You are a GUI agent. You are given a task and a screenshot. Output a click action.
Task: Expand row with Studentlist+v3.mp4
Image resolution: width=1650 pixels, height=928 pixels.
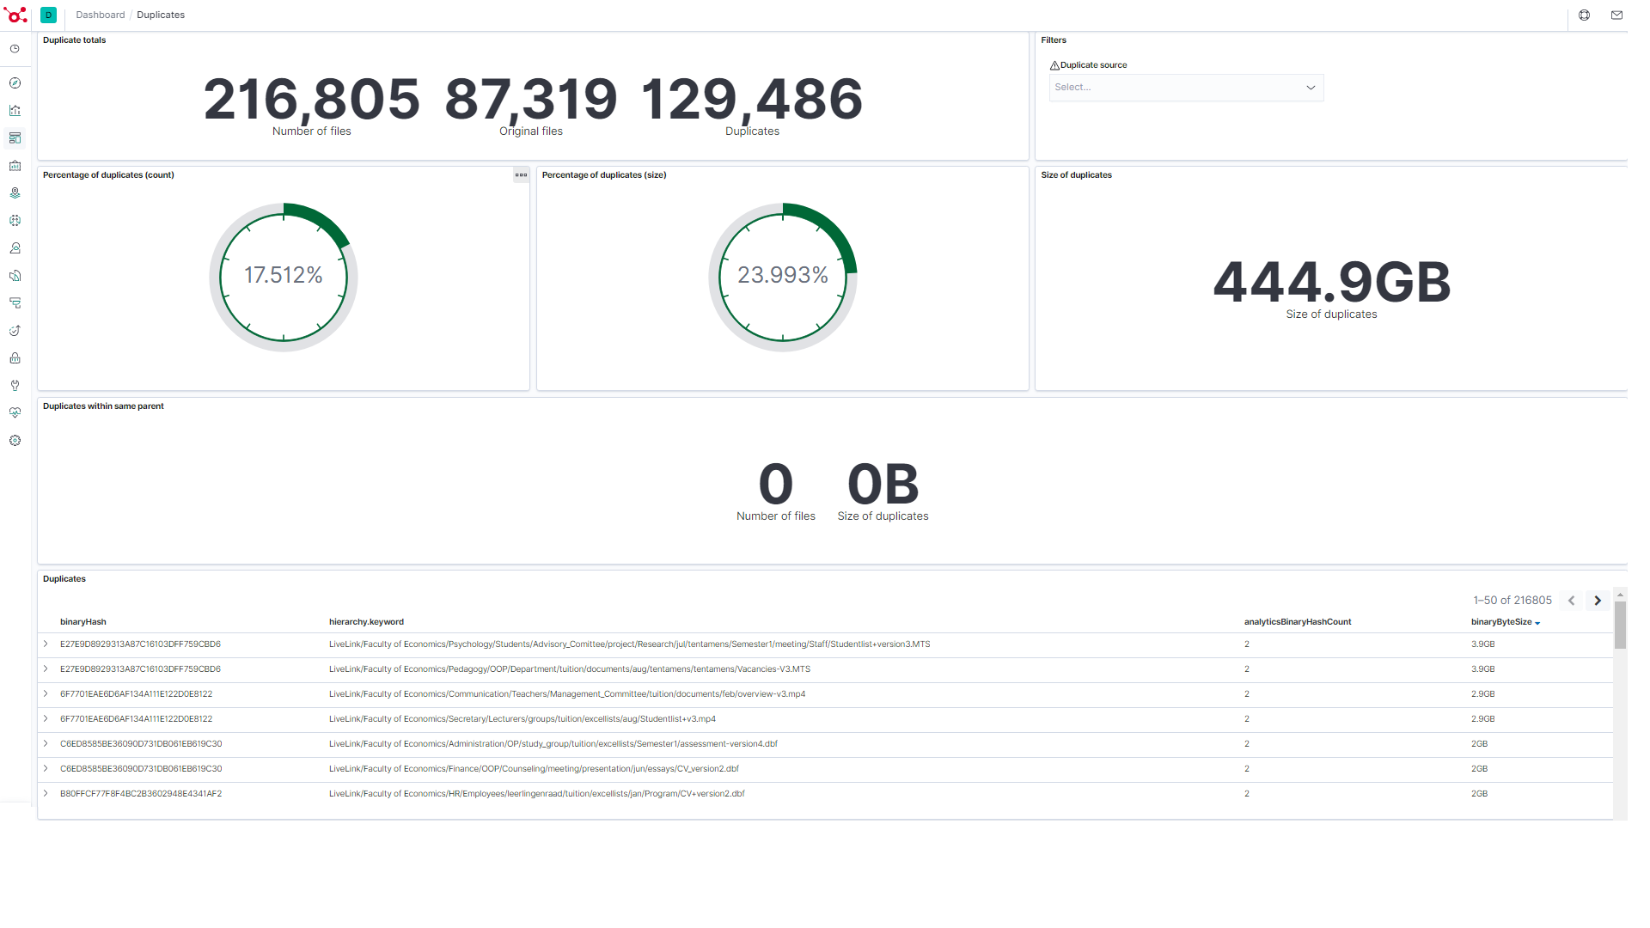click(46, 719)
